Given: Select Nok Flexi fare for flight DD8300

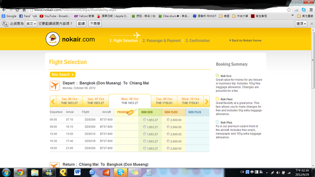Looking at the screenshot, I should click(x=168, y=120).
